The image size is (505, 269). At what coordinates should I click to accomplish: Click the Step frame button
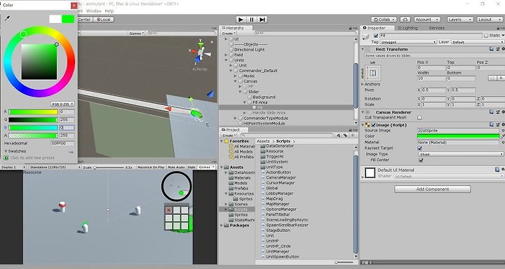point(262,20)
